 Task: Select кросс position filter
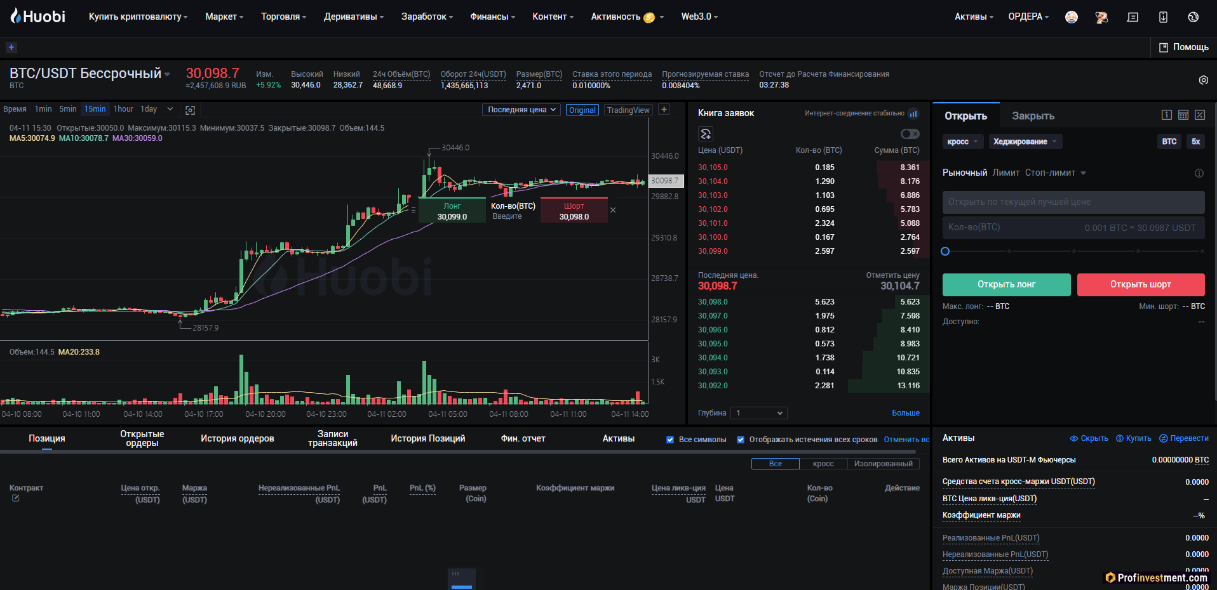823,464
